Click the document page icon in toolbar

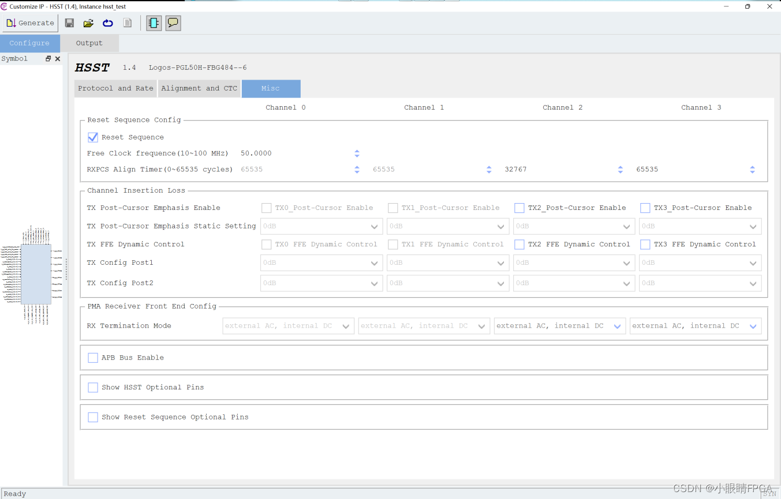tap(128, 23)
